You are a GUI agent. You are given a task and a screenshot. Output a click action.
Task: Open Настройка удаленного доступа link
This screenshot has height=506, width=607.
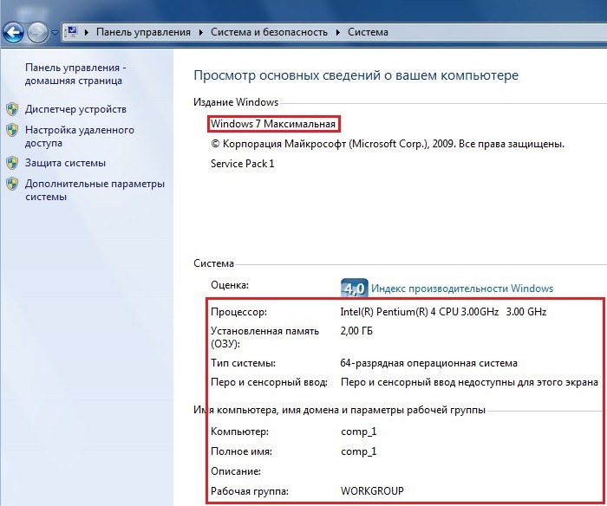pos(80,136)
